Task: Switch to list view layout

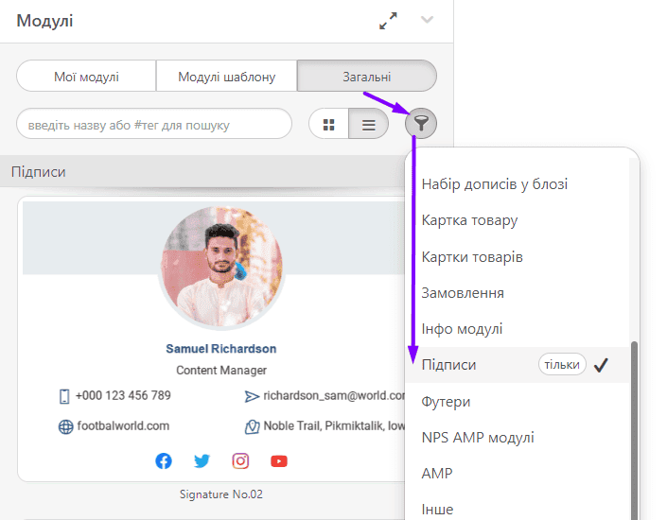Action: click(x=368, y=124)
